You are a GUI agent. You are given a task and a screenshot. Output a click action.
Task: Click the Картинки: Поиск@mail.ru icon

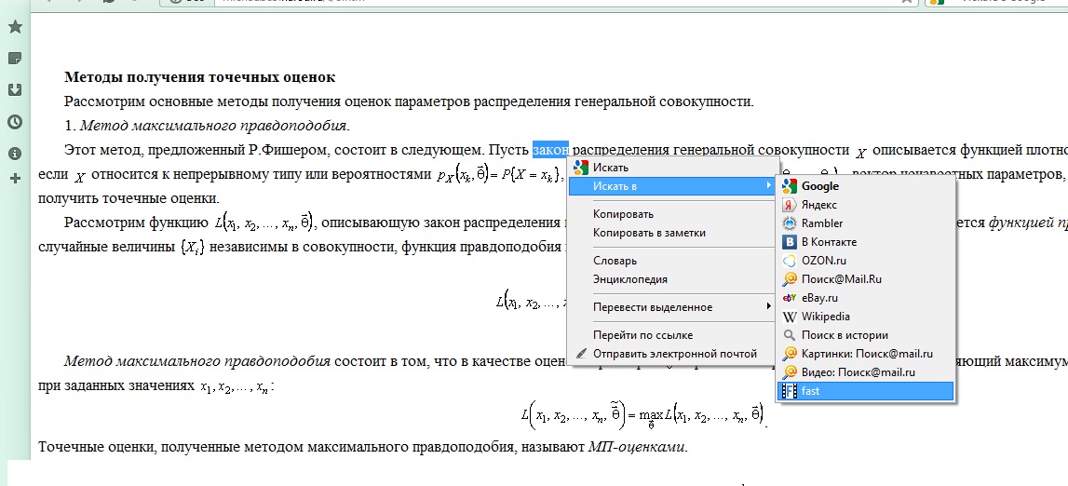coord(790,353)
